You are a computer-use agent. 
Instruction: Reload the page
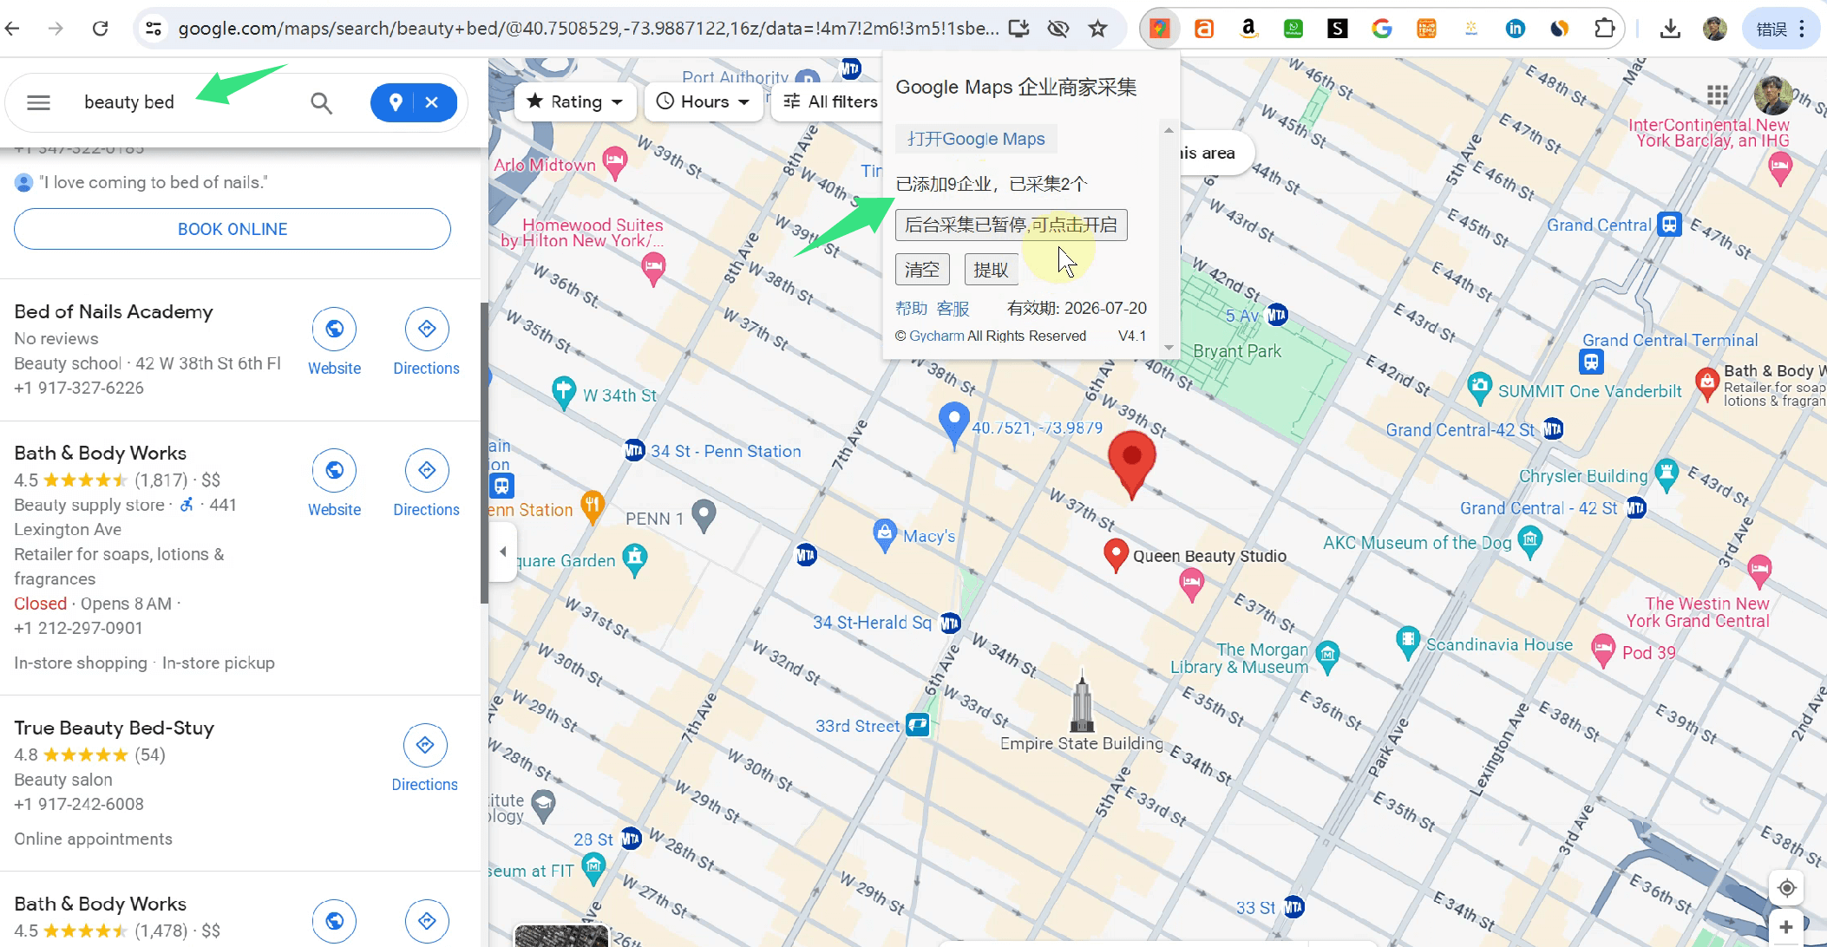tap(101, 29)
